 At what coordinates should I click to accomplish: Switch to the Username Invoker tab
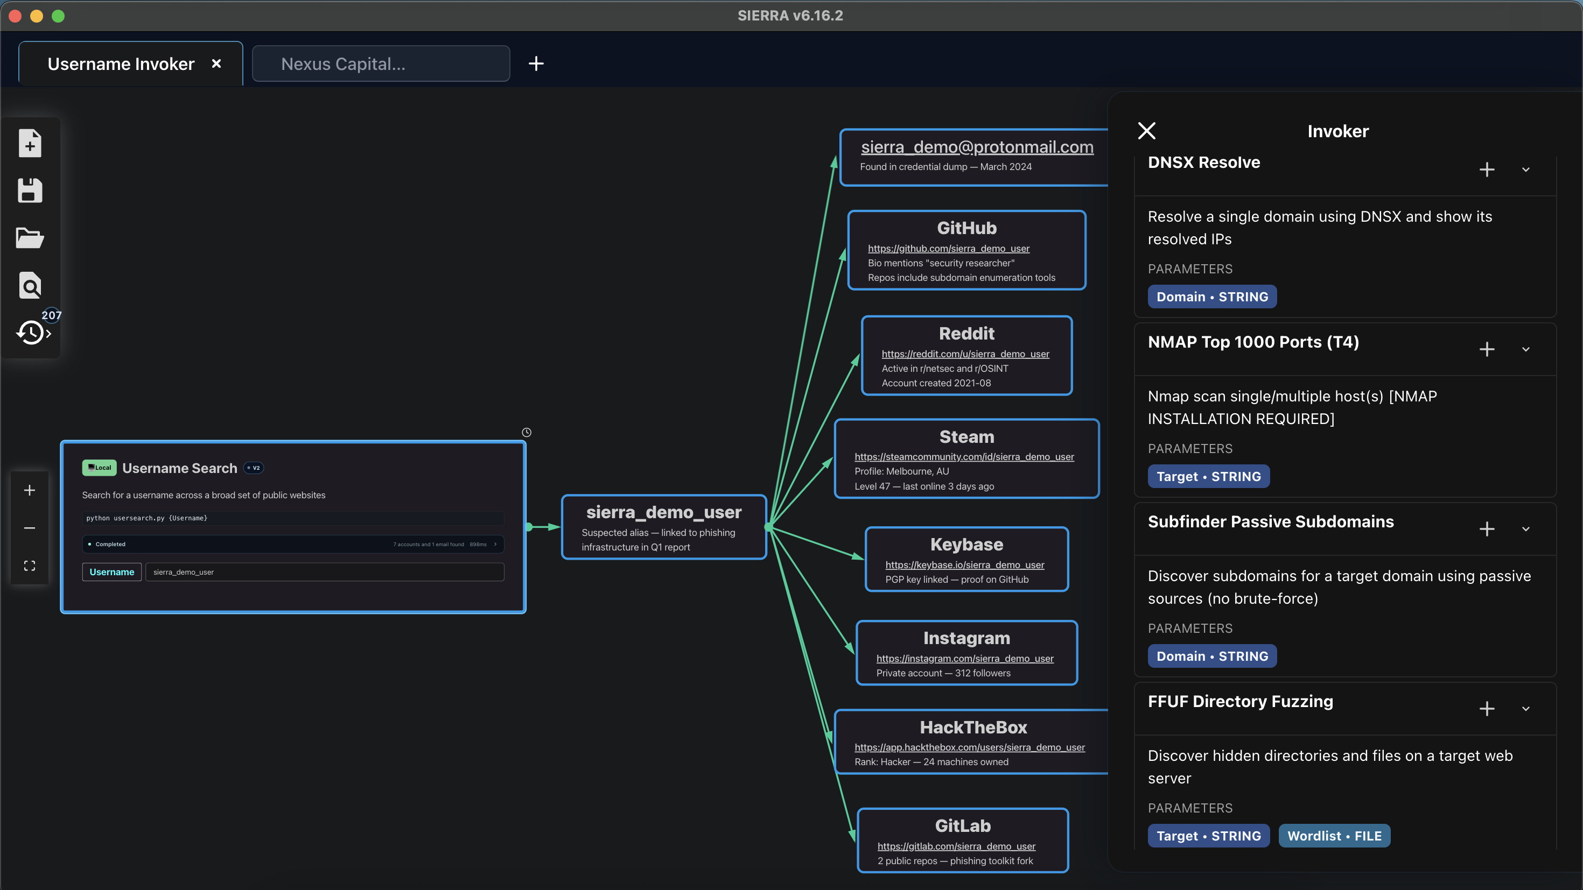pos(121,63)
